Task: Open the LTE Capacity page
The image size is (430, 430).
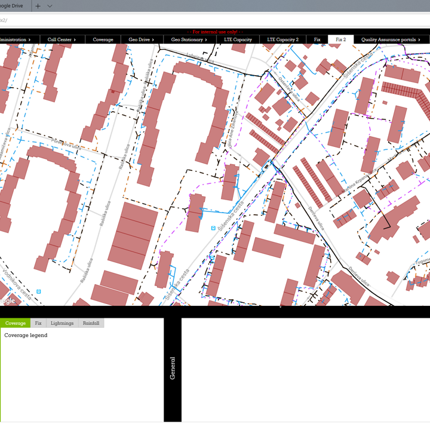Action: (238, 39)
